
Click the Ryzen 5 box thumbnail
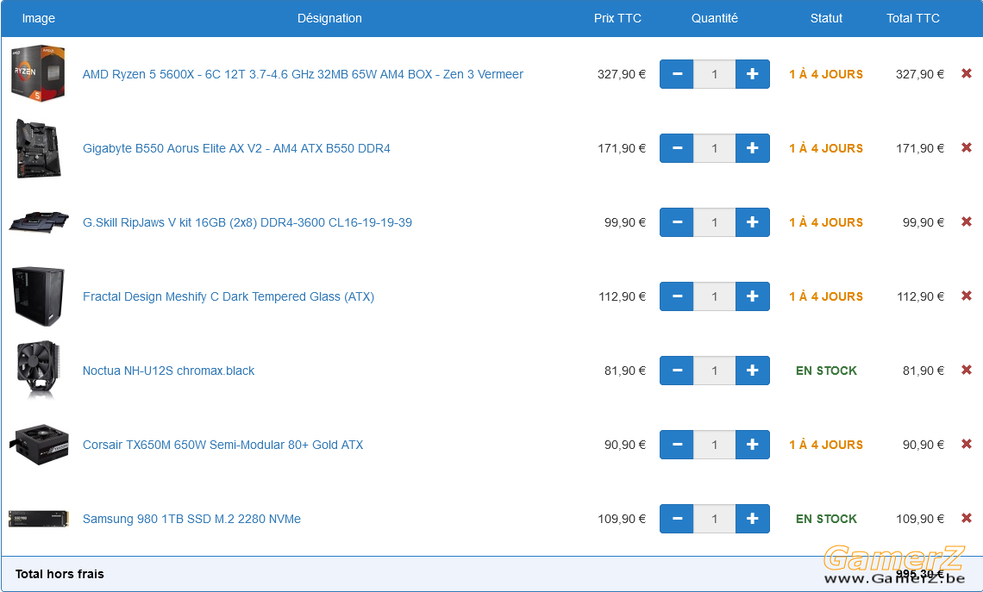[38, 73]
